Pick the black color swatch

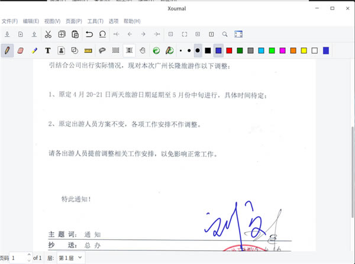pos(208,50)
